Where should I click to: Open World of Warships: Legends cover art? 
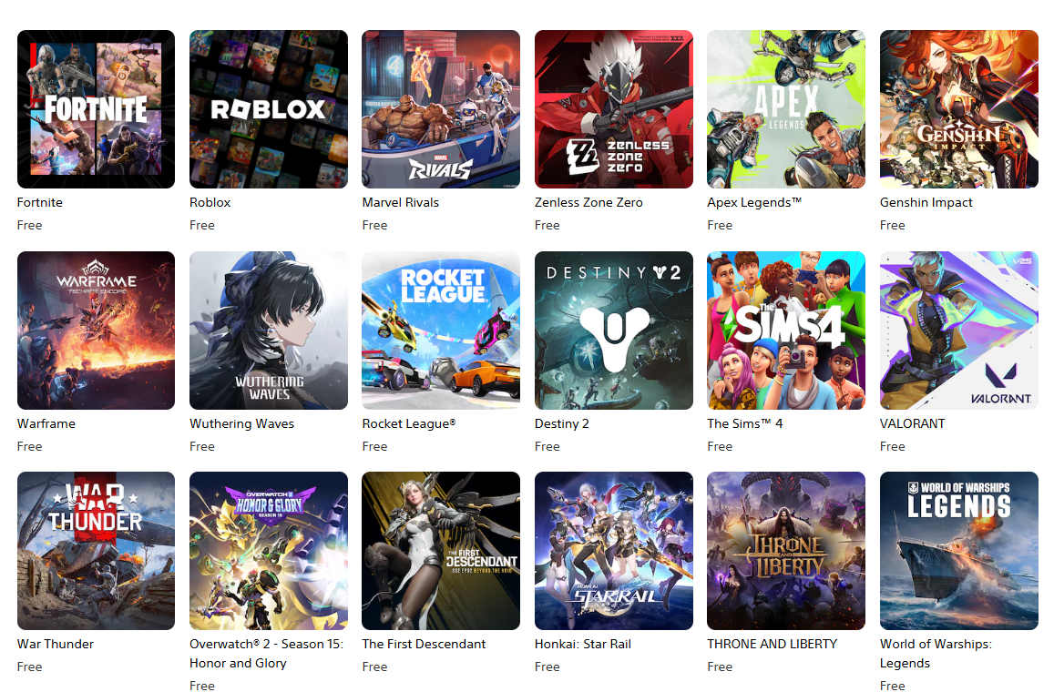[959, 551]
